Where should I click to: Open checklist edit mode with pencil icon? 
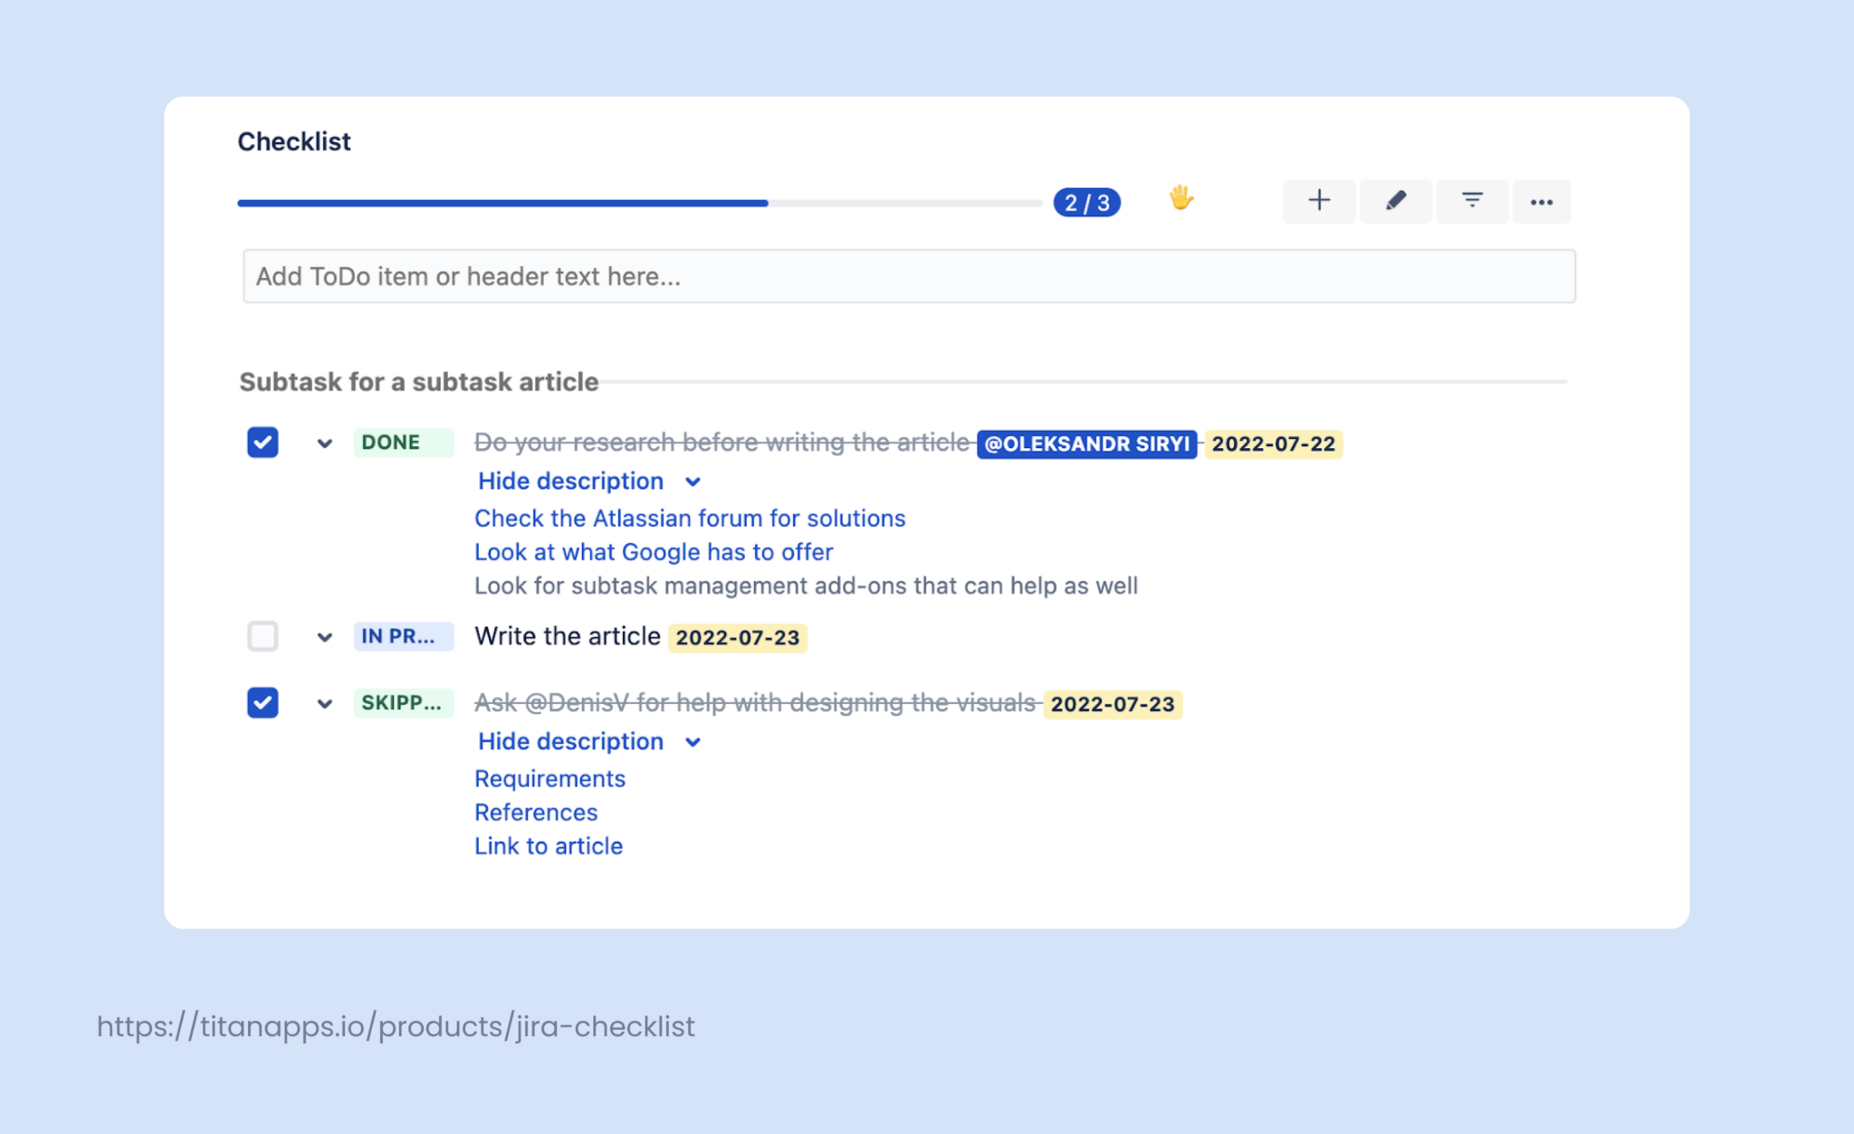(1395, 201)
